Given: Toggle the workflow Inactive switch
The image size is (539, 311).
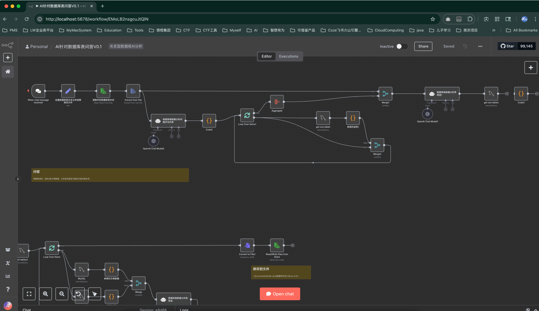Looking at the screenshot, I should click(x=402, y=46).
